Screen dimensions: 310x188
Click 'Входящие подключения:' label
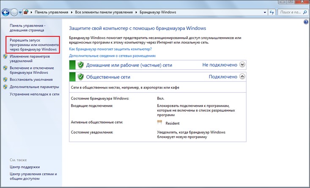tap(92, 106)
